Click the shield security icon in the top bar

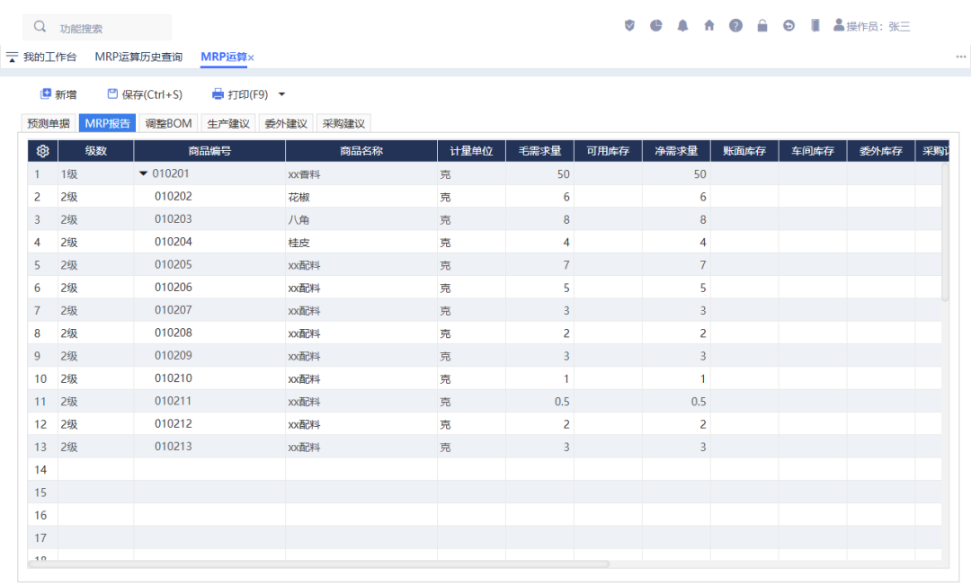point(629,25)
